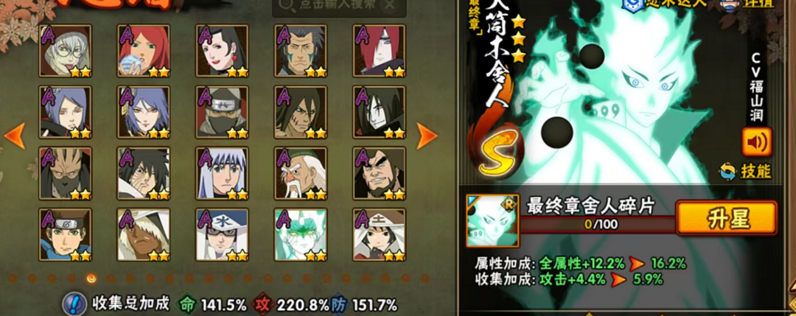The image size is (796, 316).
Task: Select the highlighted page indicator dot
Action: [91, 278]
